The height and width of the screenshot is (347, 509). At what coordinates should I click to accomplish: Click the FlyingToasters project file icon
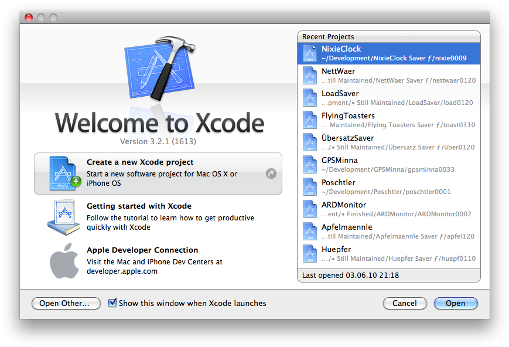click(x=310, y=120)
